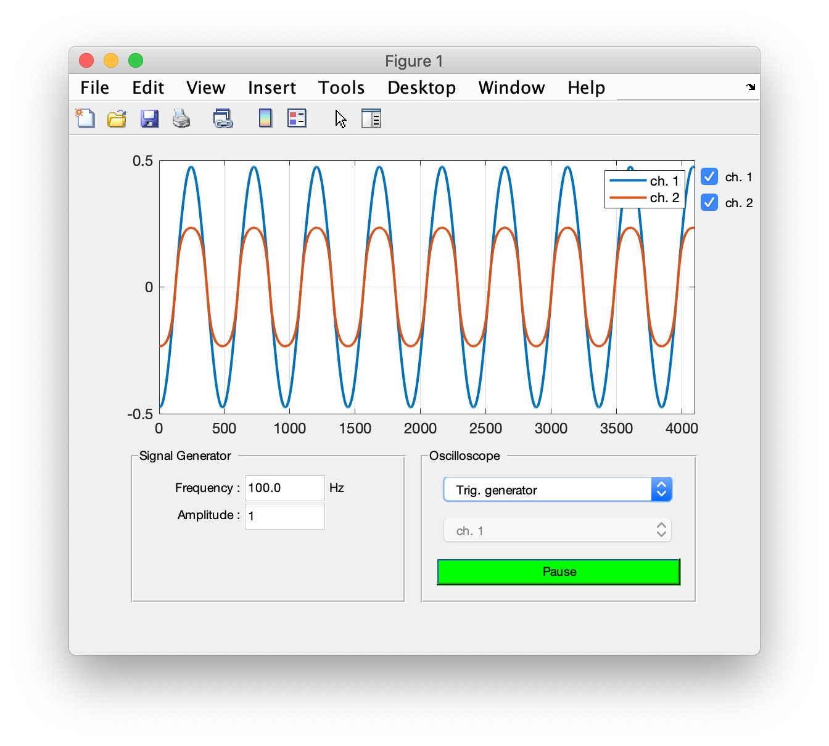829x746 pixels.
Task: Click the Link Plot toolbar icon
Action: tap(223, 118)
